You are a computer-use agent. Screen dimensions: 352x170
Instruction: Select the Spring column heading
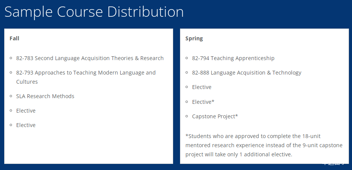(194, 38)
